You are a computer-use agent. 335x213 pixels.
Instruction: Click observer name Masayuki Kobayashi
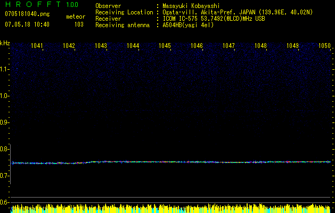[x=191, y=6]
